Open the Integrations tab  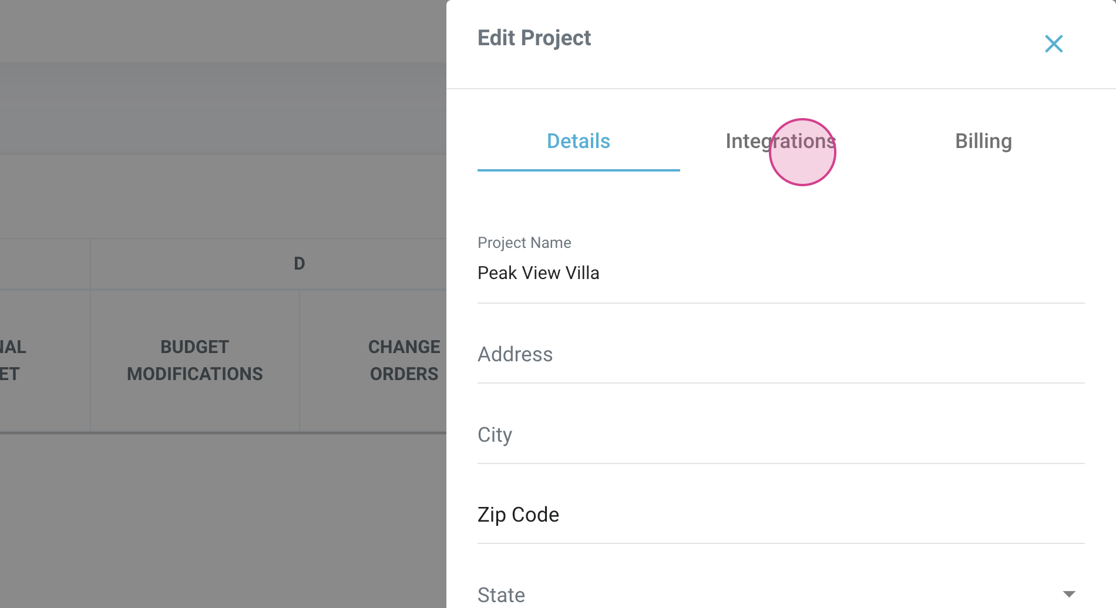781,142
